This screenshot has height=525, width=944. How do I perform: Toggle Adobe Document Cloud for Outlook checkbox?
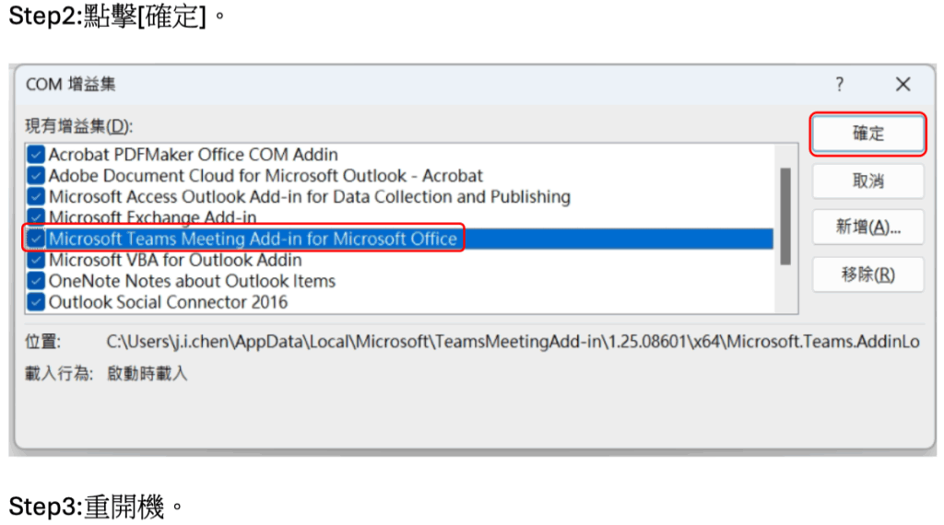[x=36, y=175]
